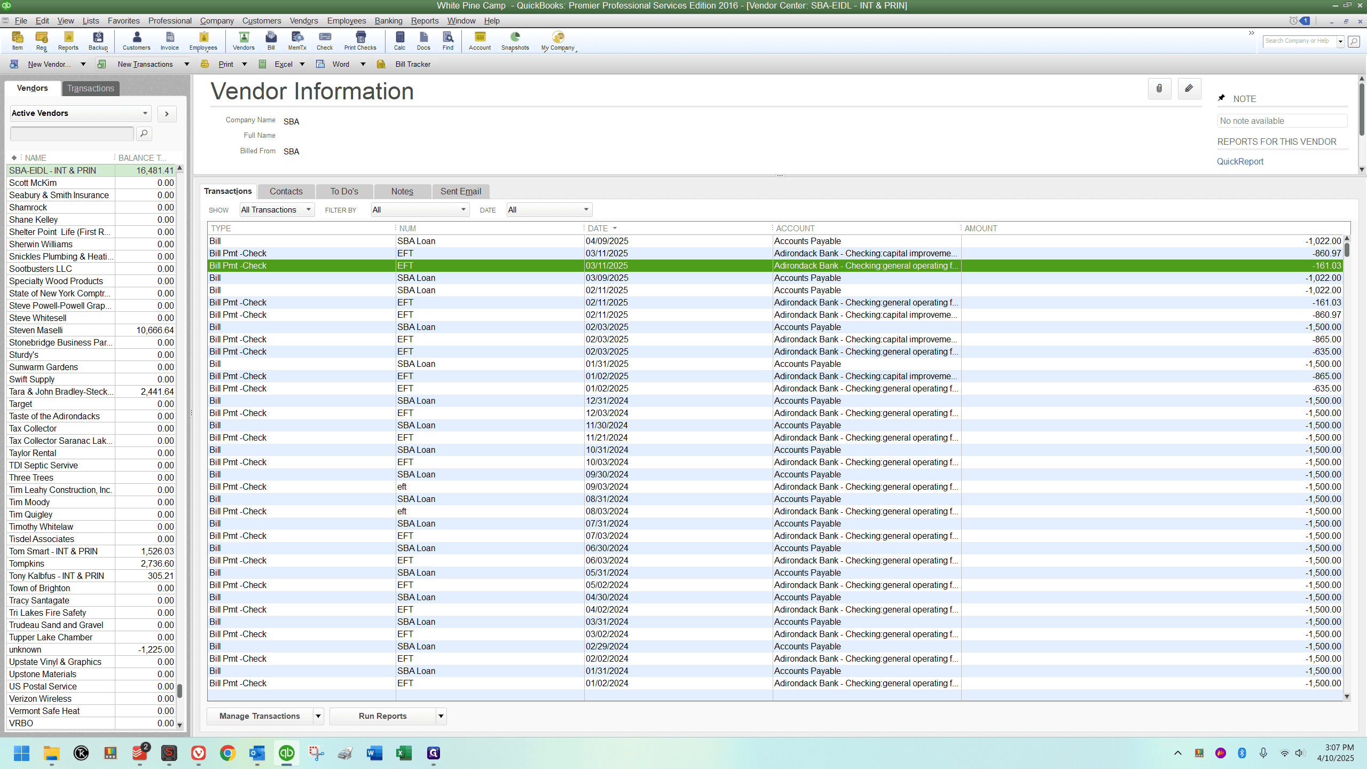Image resolution: width=1367 pixels, height=769 pixels.
Task: Switch to the Transactions tab in left pane
Action: [x=91, y=89]
